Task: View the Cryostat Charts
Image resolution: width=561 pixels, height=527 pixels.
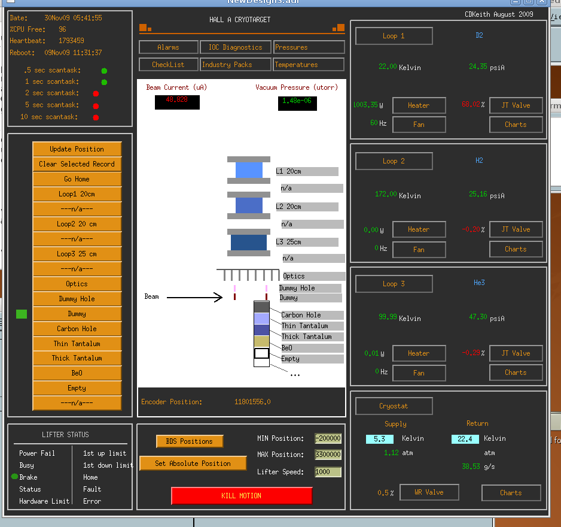Action: pyautogui.click(x=511, y=493)
